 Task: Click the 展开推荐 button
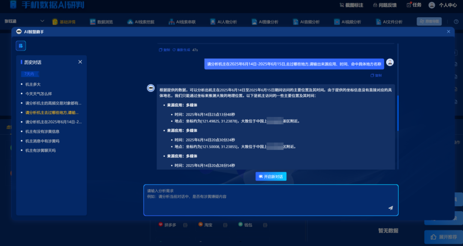pyautogui.click(x=444, y=237)
